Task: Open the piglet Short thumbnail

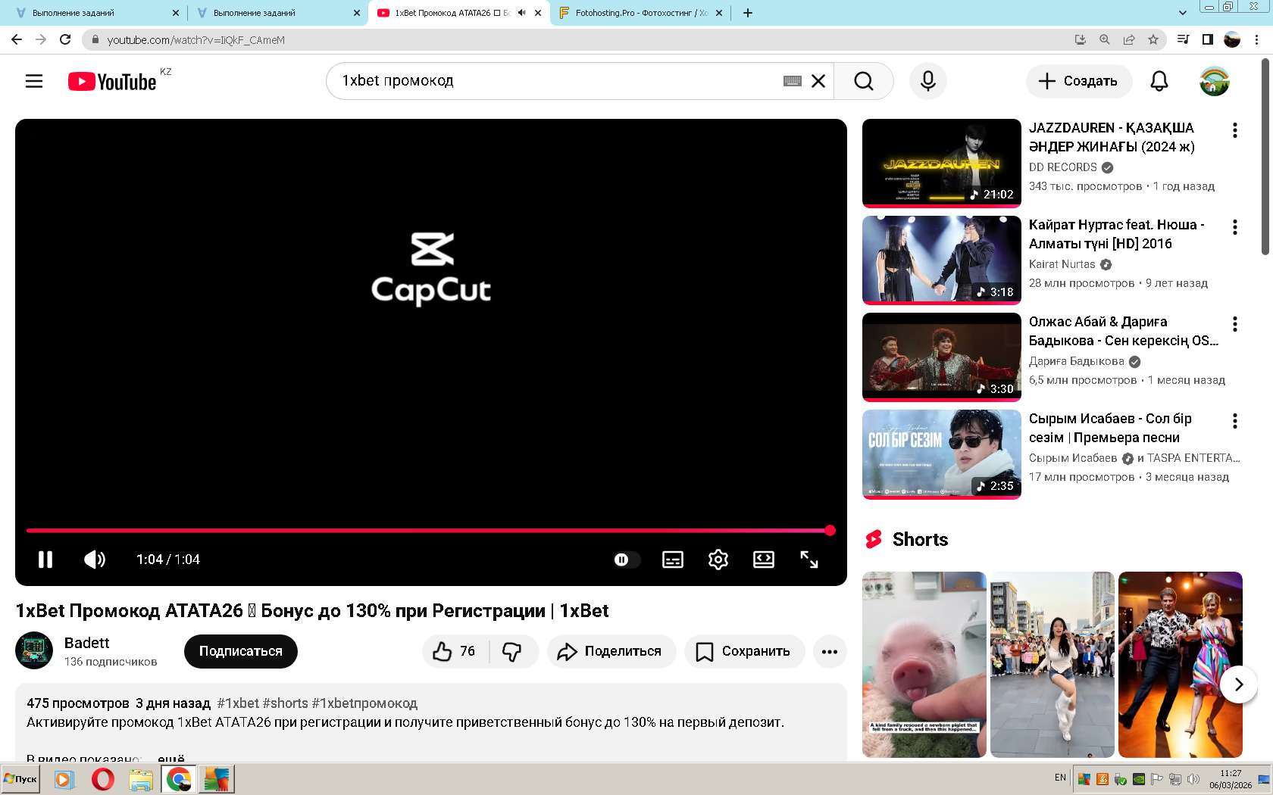Action: [x=924, y=665]
